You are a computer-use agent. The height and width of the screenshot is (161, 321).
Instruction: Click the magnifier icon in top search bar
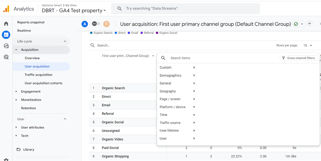coord(120,8)
